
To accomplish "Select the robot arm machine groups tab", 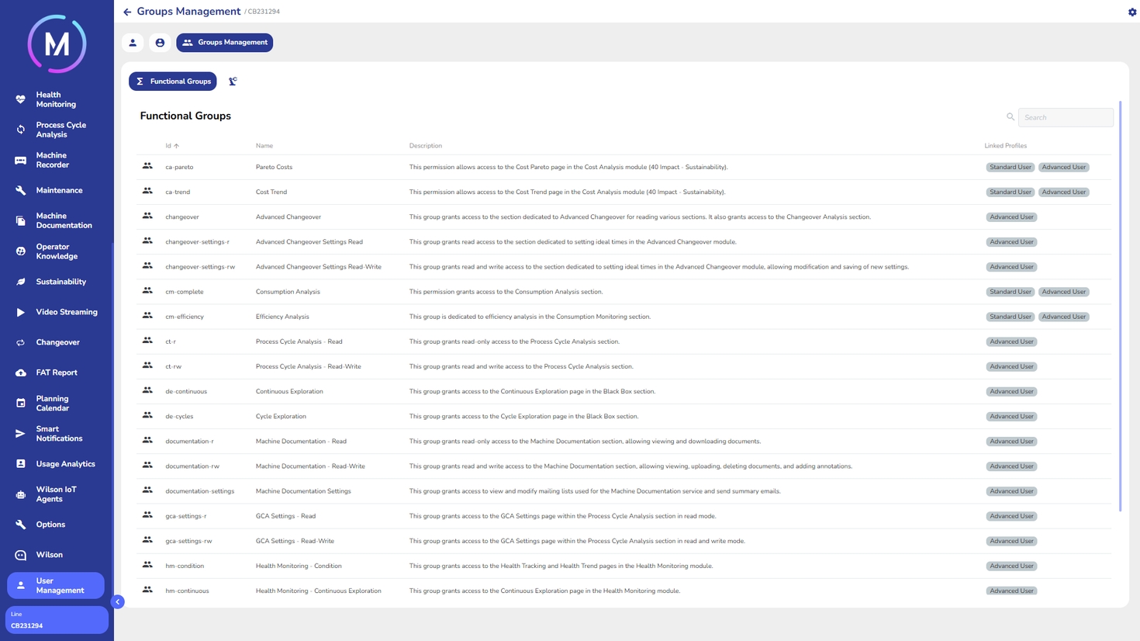I will (233, 81).
